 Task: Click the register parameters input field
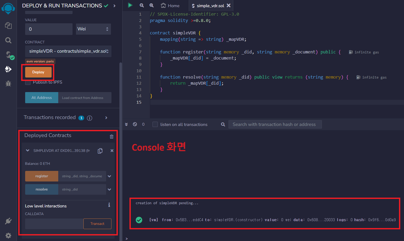tap(82, 176)
